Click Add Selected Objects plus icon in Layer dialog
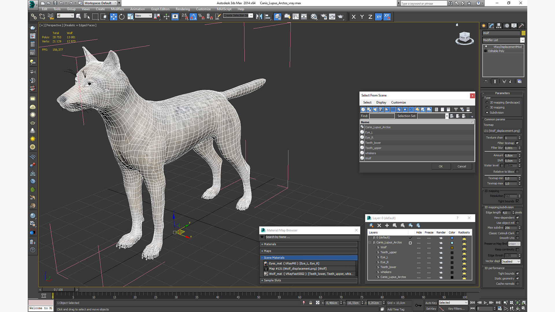This screenshot has width=555, height=312. 387,225
